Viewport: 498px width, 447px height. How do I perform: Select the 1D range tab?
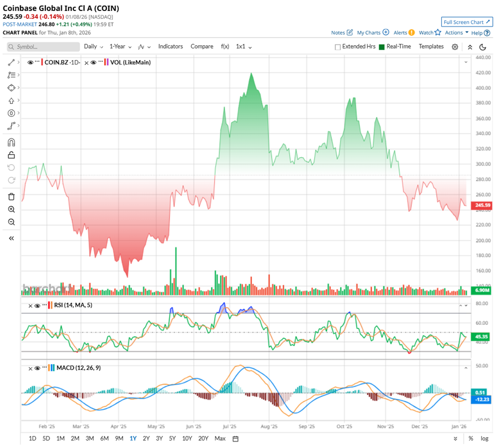(33, 438)
